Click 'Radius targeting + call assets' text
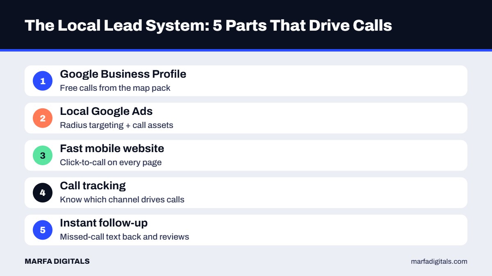Image resolution: width=492 pixels, height=276 pixels. tap(116, 125)
